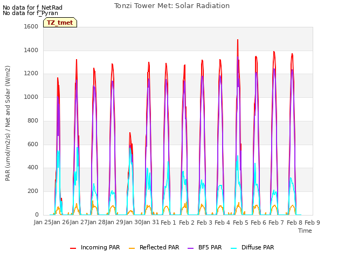Viewport: 345px width, 258px height.
Task: Click the 200 y-axis tick label
Action: click(33, 191)
